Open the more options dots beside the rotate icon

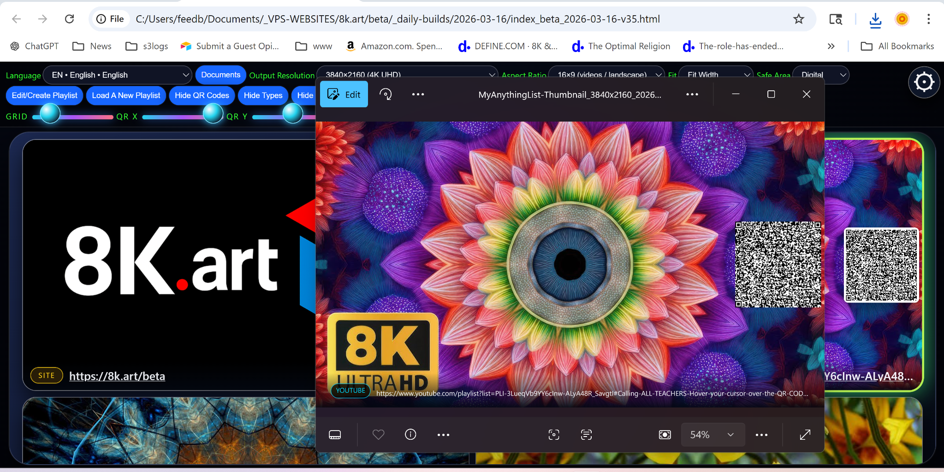(x=418, y=94)
